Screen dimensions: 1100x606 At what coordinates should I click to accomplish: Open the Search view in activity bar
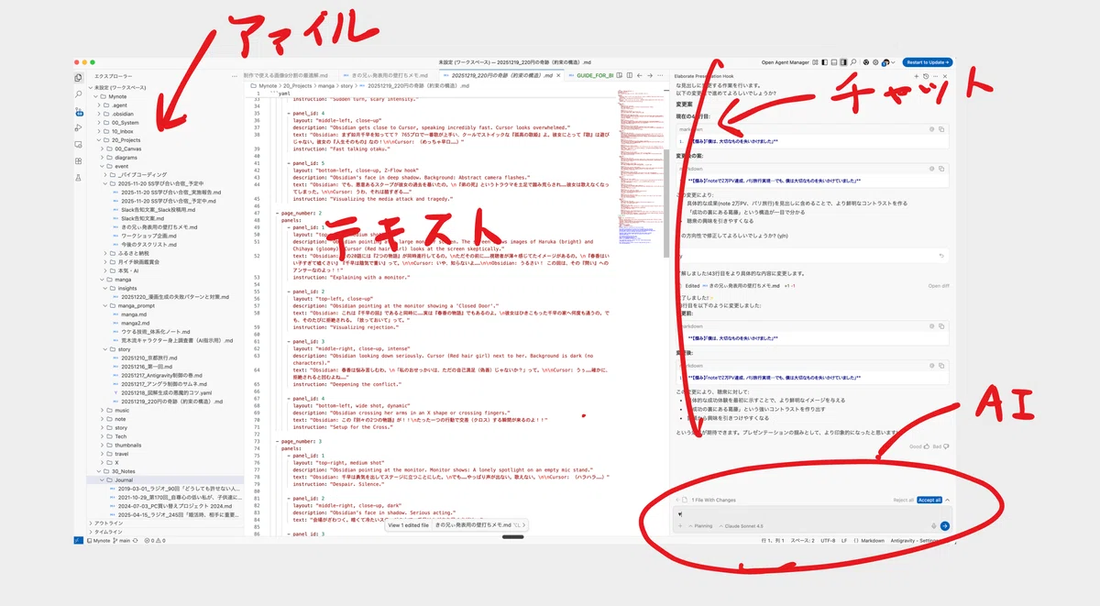78,94
